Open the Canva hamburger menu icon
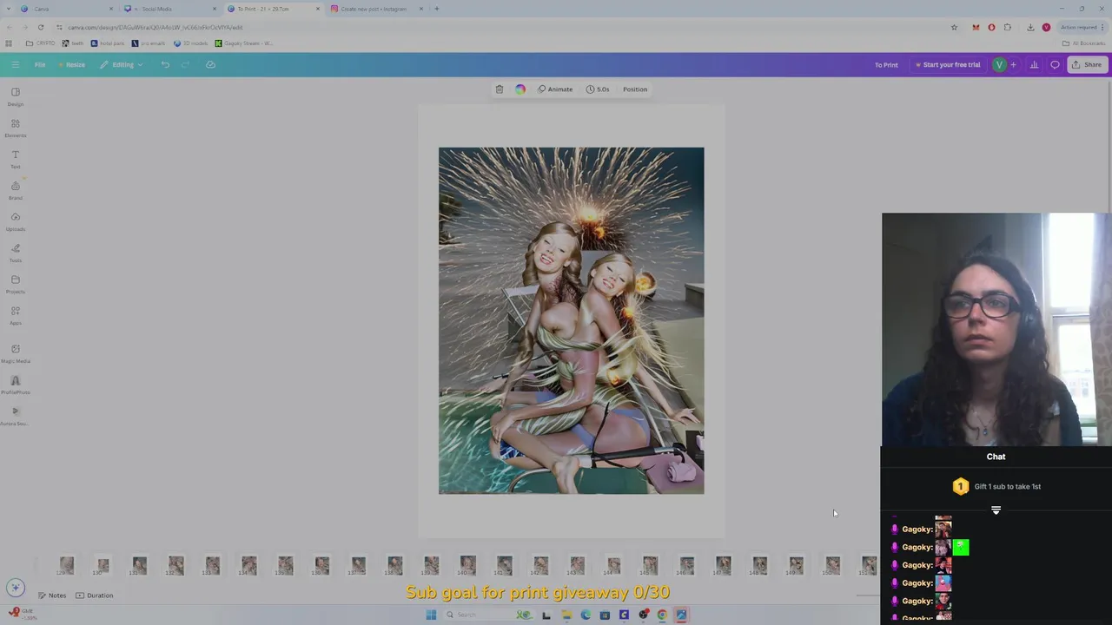The image size is (1112, 625). click(x=15, y=64)
